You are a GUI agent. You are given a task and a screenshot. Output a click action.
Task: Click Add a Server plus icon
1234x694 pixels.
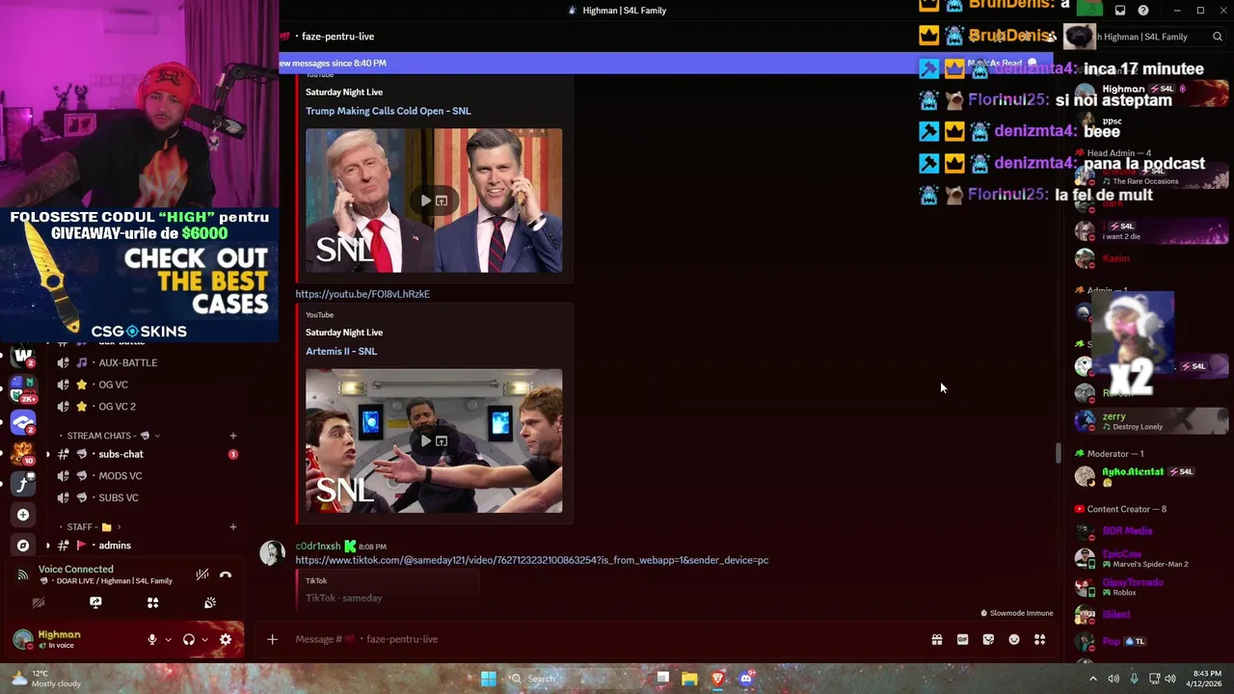pos(23,515)
